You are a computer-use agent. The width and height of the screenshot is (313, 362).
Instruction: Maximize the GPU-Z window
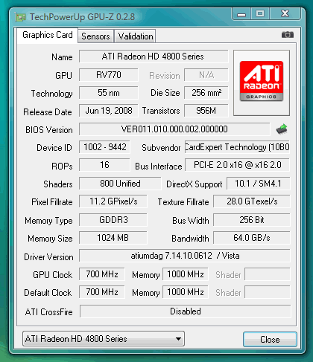[260, 13]
